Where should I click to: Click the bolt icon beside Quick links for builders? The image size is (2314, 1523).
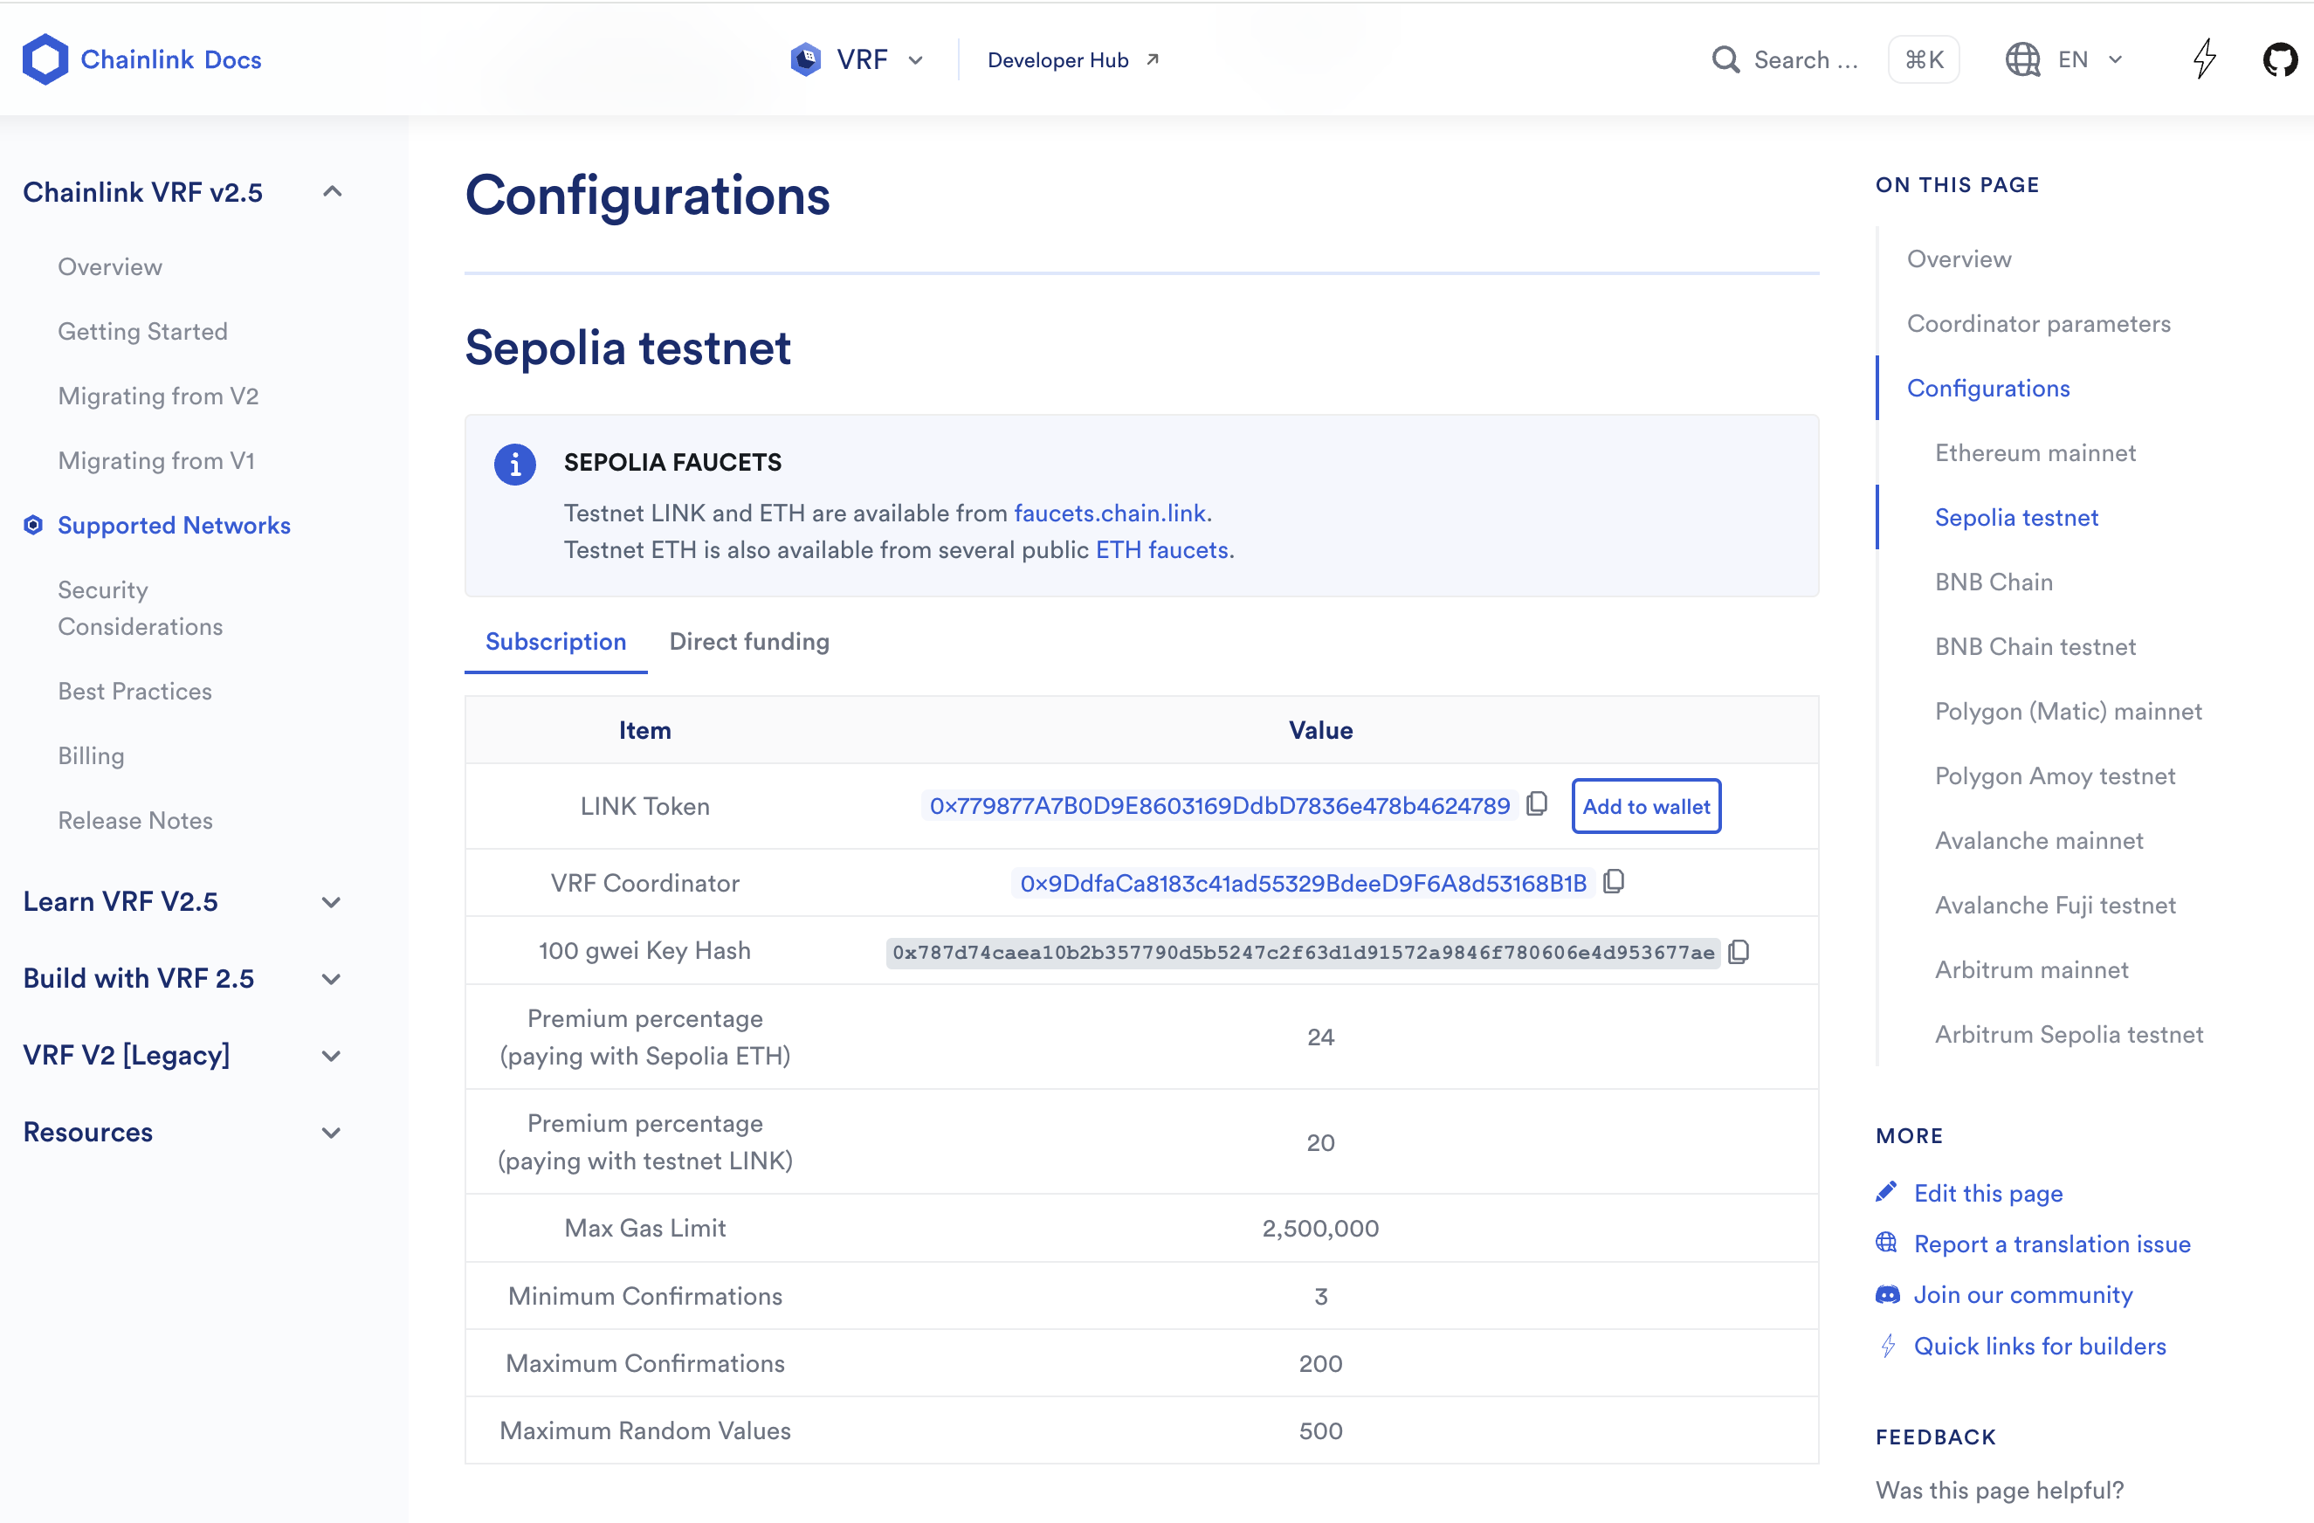(1887, 1346)
